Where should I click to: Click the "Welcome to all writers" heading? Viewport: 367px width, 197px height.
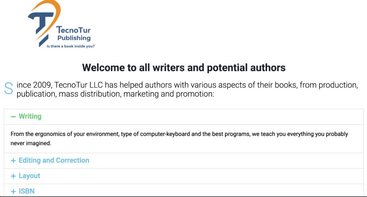183,67
